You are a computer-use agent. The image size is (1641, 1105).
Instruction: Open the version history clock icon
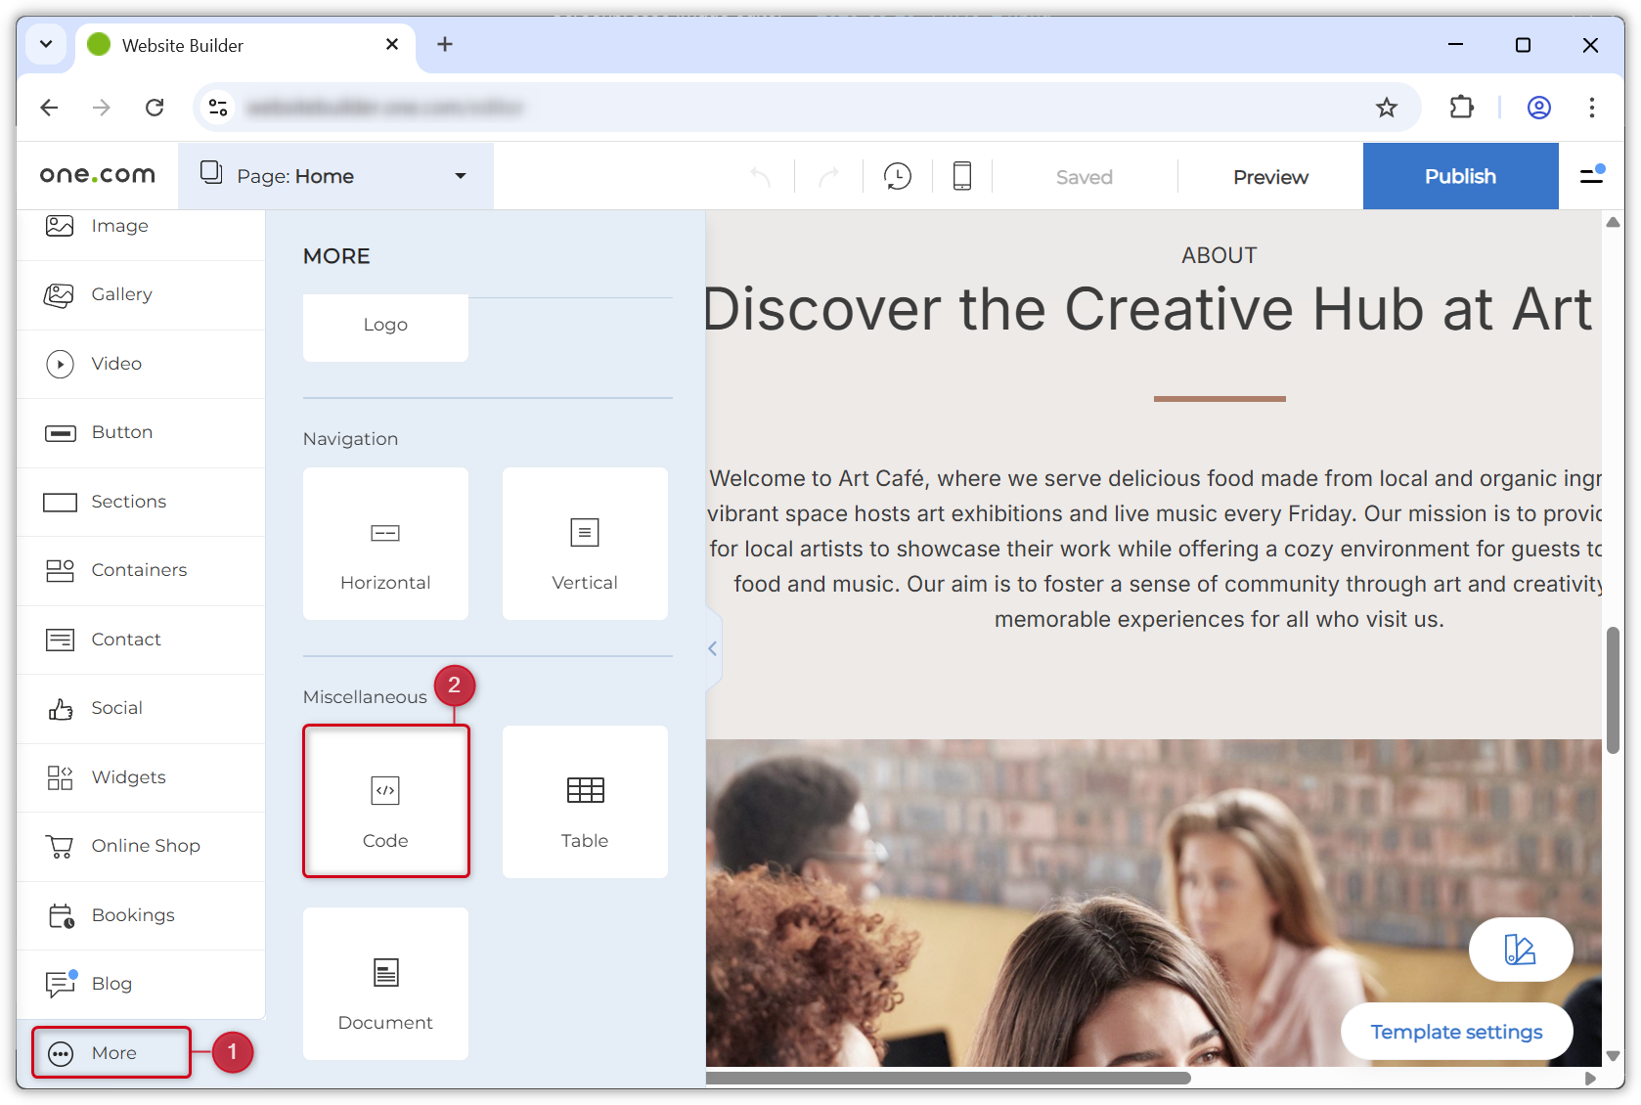point(897,176)
